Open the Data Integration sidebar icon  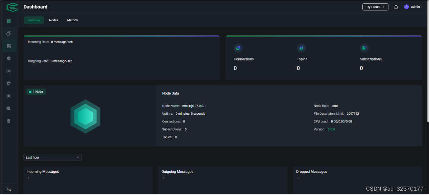click(x=9, y=71)
